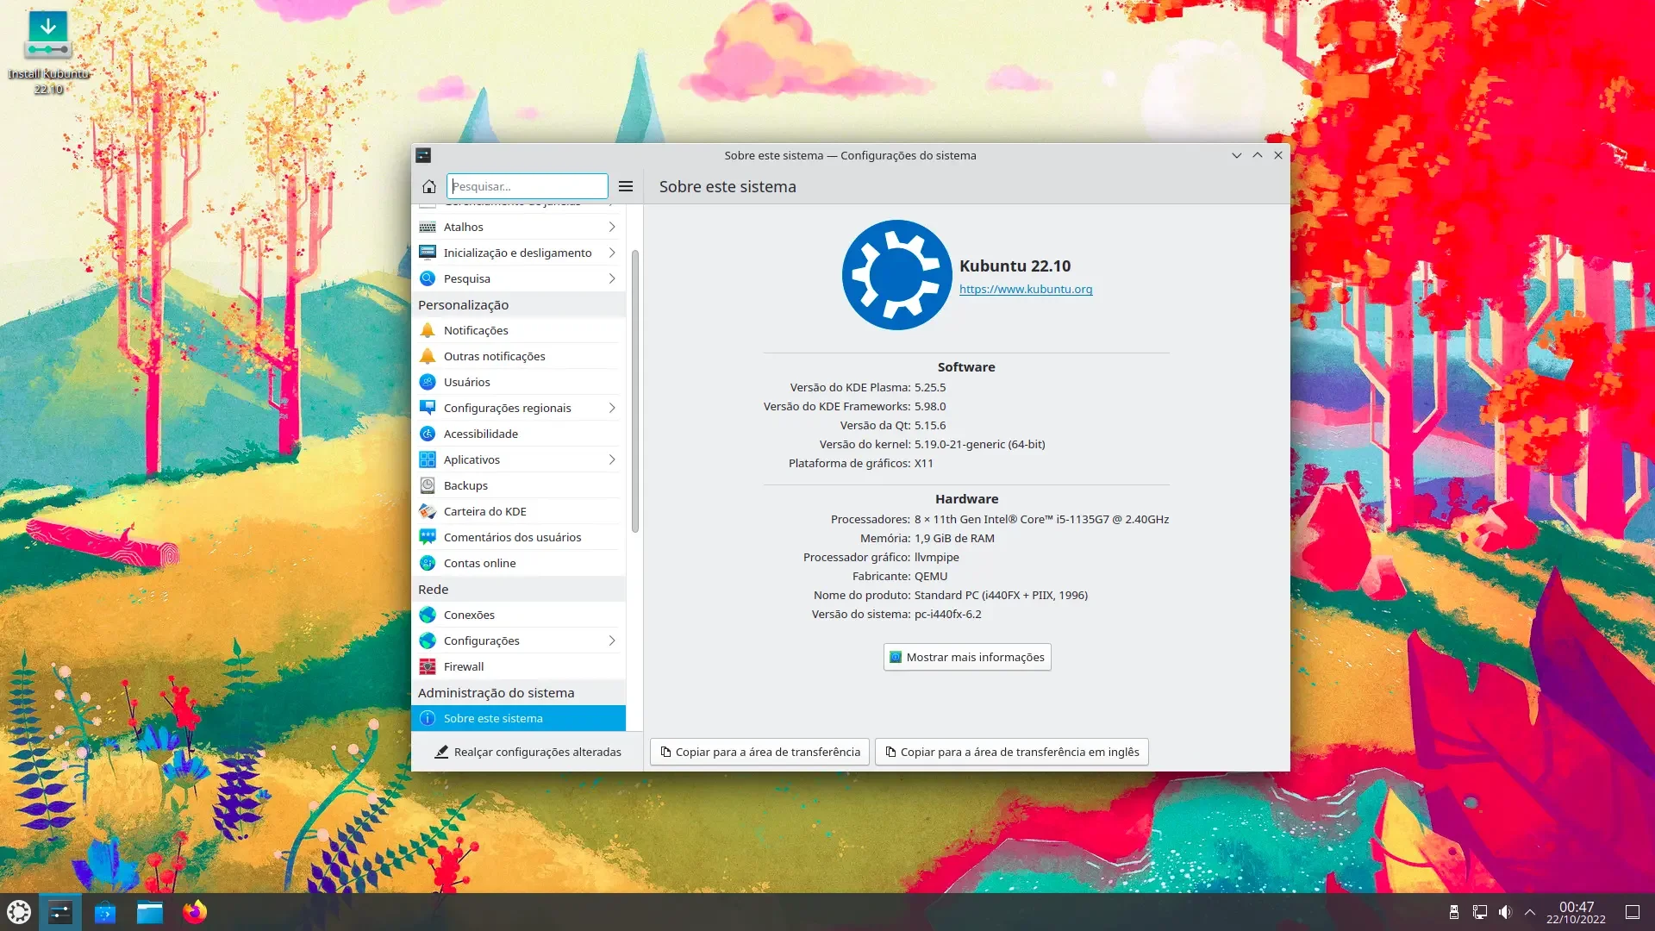Click the volume icon in system tray

(x=1505, y=912)
